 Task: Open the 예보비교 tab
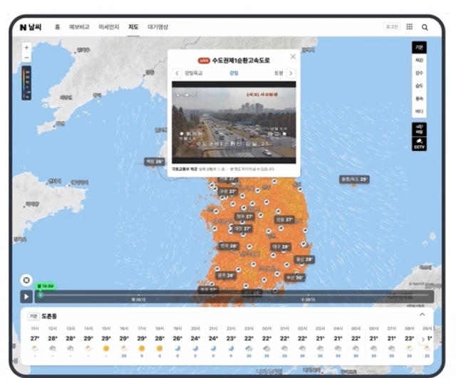point(79,27)
